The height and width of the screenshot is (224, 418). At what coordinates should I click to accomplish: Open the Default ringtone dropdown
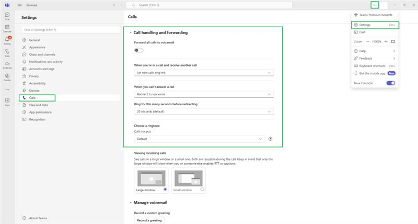coord(200,139)
